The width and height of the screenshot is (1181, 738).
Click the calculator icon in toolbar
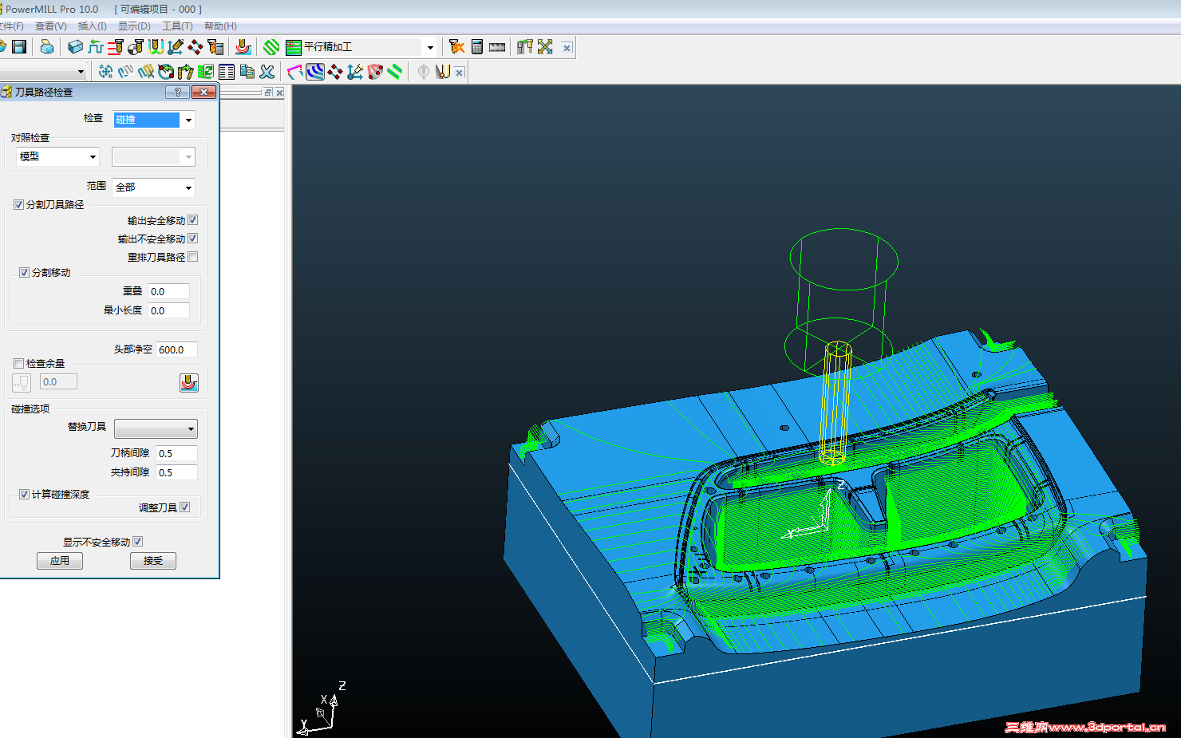click(476, 47)
